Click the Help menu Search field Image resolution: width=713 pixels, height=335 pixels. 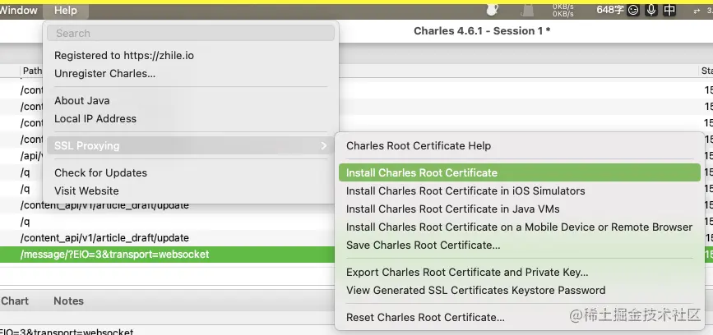click(191, 33)
